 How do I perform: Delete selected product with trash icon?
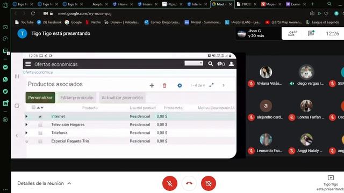(164, 85)
